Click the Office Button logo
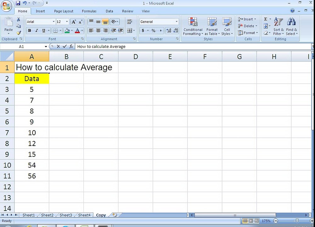Viewport: 315px width, 227px height. [x=6, y=6]
